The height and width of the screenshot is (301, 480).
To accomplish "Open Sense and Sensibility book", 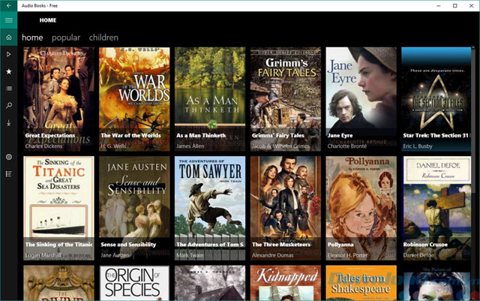I will coord(134,209).
